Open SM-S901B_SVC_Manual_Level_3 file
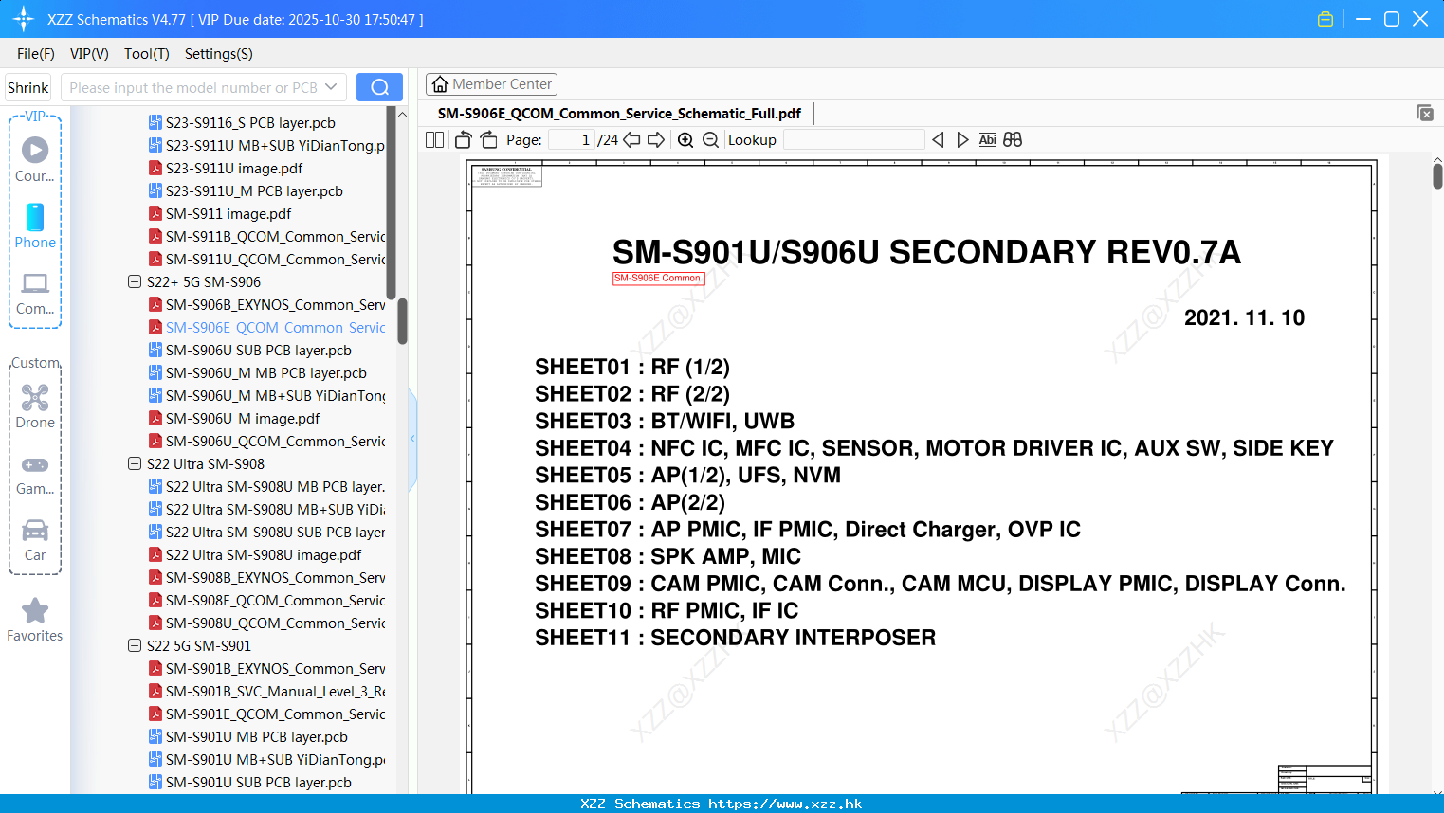The height and width of the screenshot is (813, 1444). [x=266, y=691]
